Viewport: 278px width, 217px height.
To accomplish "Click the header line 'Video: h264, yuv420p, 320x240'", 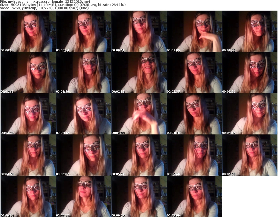I will (44, 8).
